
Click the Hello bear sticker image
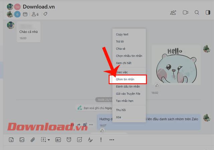(x=176, y=65)
